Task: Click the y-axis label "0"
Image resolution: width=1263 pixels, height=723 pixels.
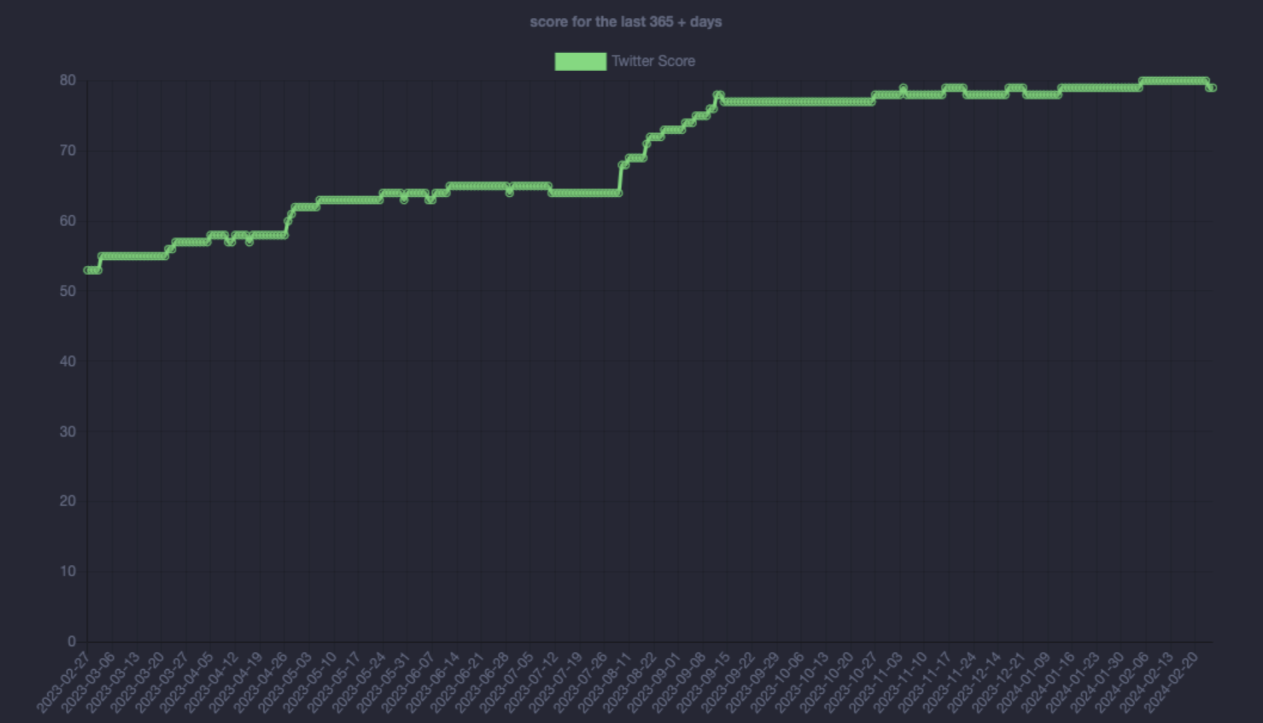Action: pos(72,641)
